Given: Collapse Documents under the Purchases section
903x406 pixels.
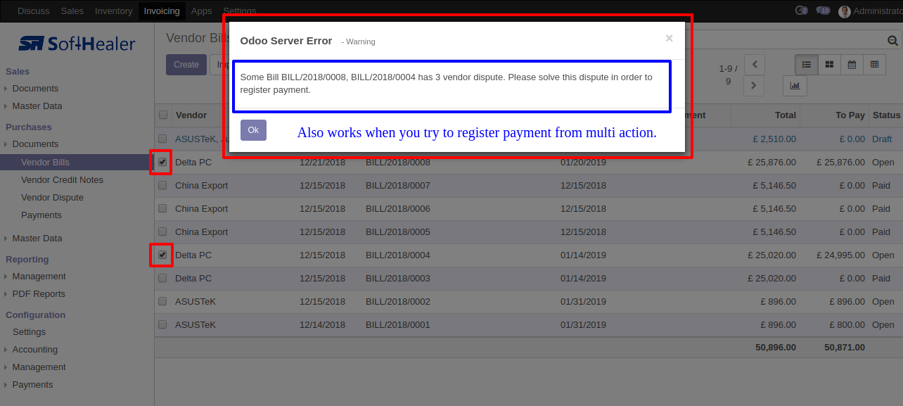Looking at the screenshot, I should [35, 144].
